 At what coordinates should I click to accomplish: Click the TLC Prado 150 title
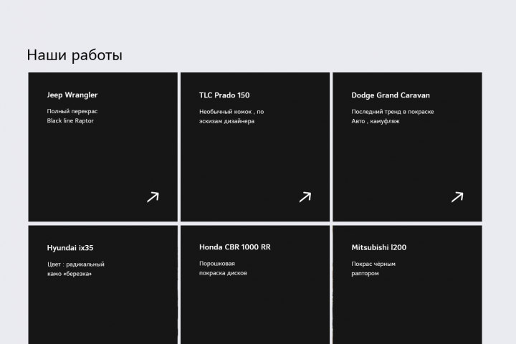click(224, 95)
